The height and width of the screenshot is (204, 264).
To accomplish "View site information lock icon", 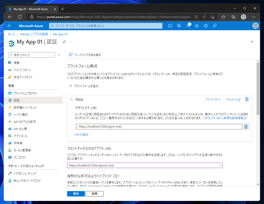I will pyautogui.click(x=32, y=17).
